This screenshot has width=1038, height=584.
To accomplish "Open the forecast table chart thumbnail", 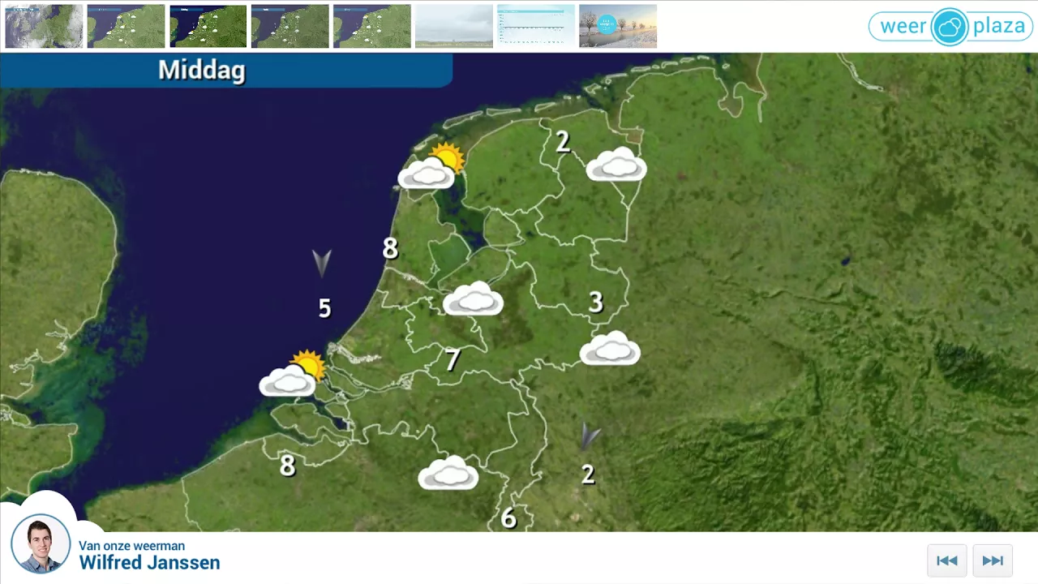I will (536, 26).
